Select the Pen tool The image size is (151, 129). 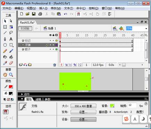(x=5, y=39)
